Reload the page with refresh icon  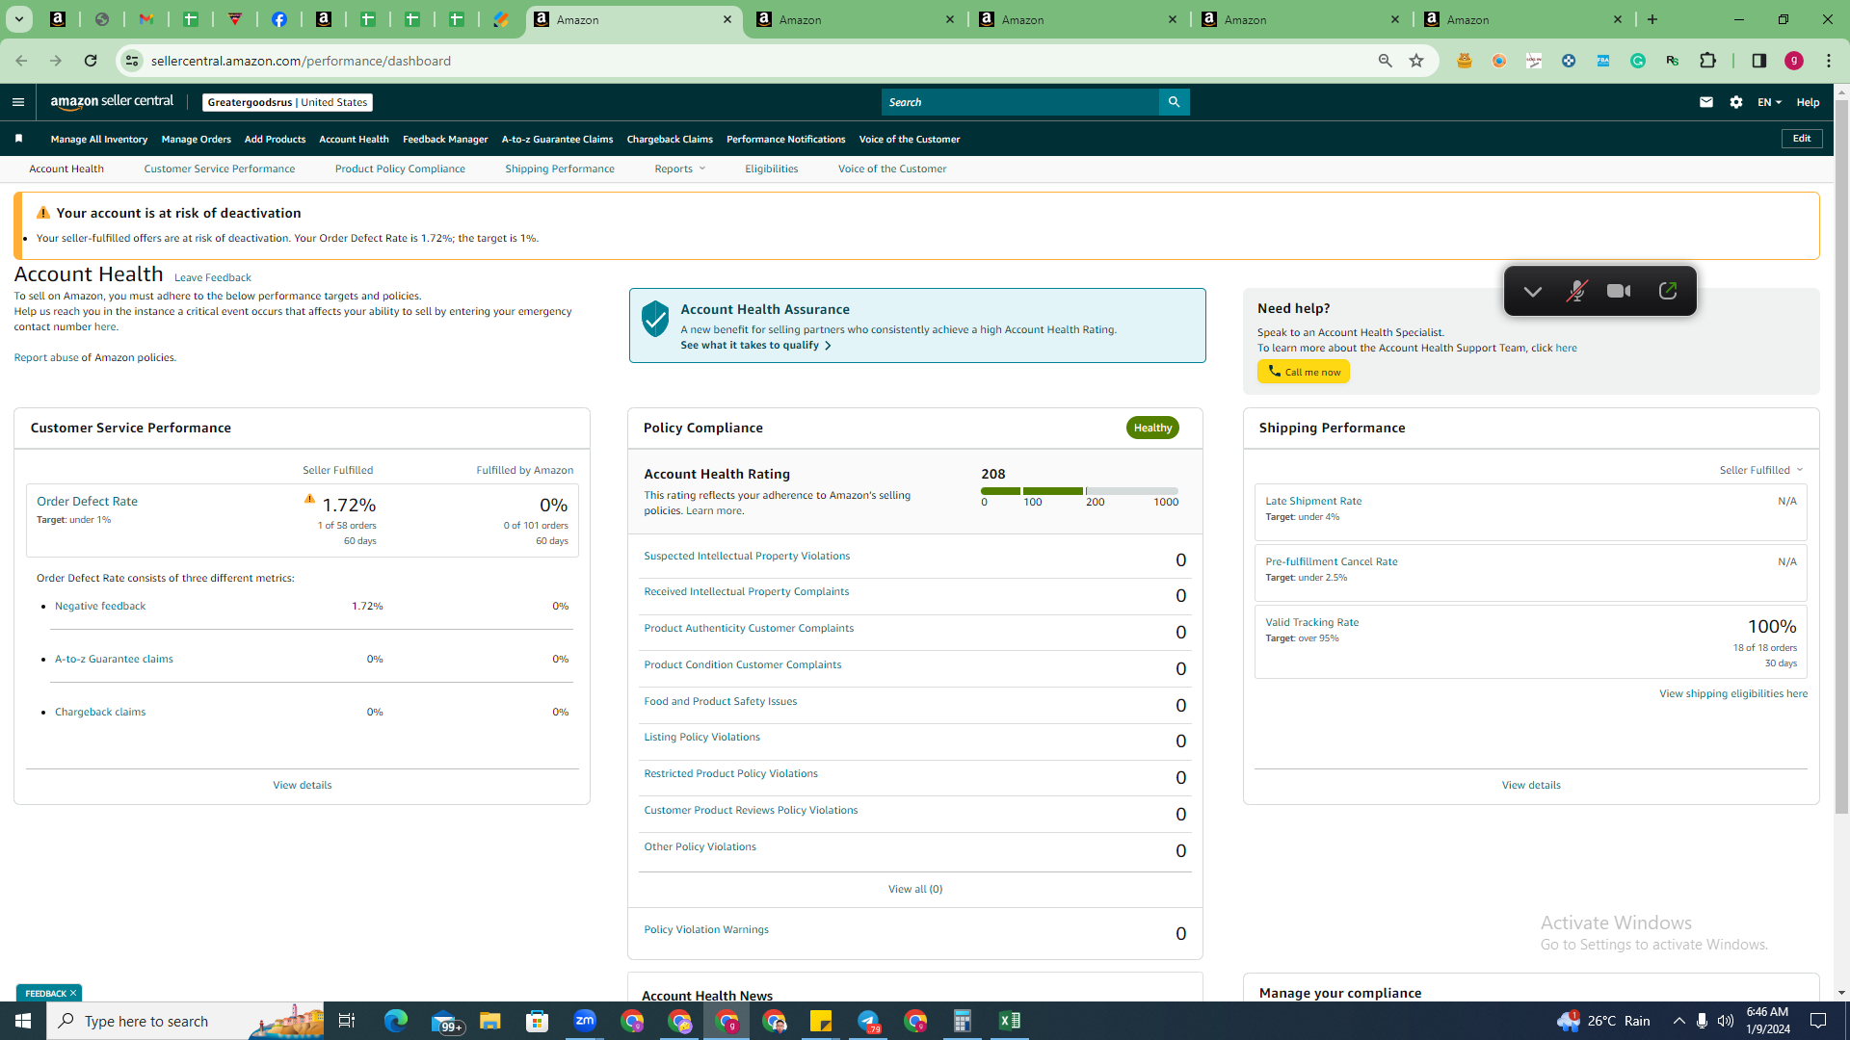91,61
